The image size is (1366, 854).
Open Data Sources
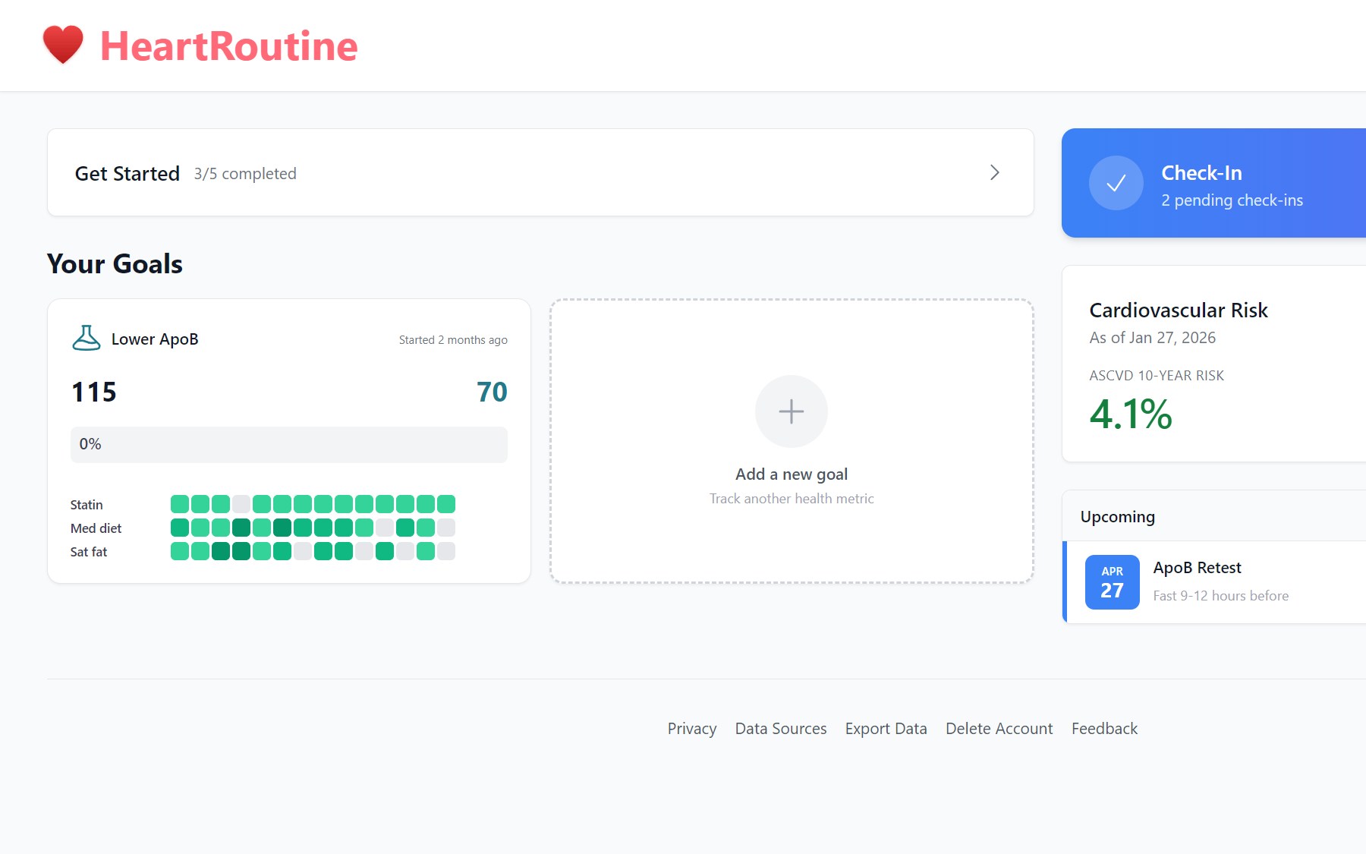pos(781,728)
